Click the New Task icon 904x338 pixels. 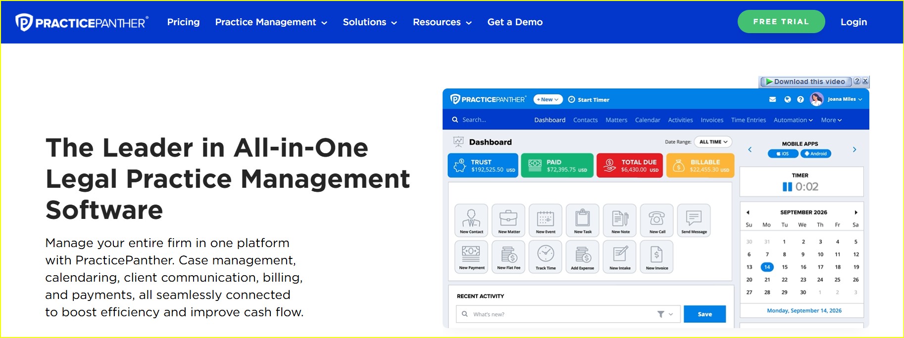583,220
